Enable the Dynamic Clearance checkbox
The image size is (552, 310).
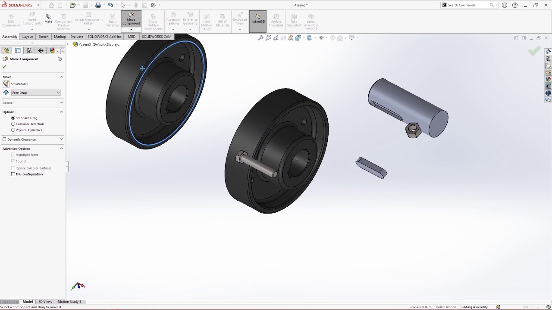[x=4, y=139]
